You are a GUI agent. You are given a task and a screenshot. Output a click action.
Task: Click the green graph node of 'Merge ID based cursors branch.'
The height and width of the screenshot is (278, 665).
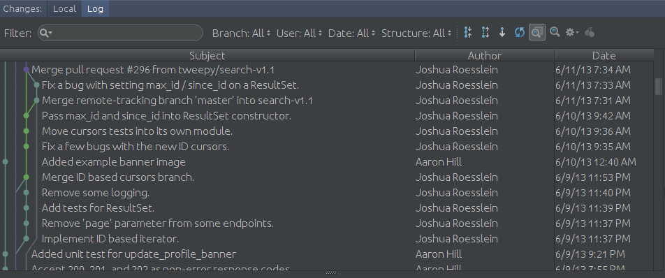coord(27,177)
